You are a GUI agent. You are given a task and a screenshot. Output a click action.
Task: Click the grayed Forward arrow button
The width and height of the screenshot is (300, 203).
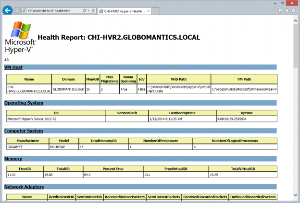point(17,11)
